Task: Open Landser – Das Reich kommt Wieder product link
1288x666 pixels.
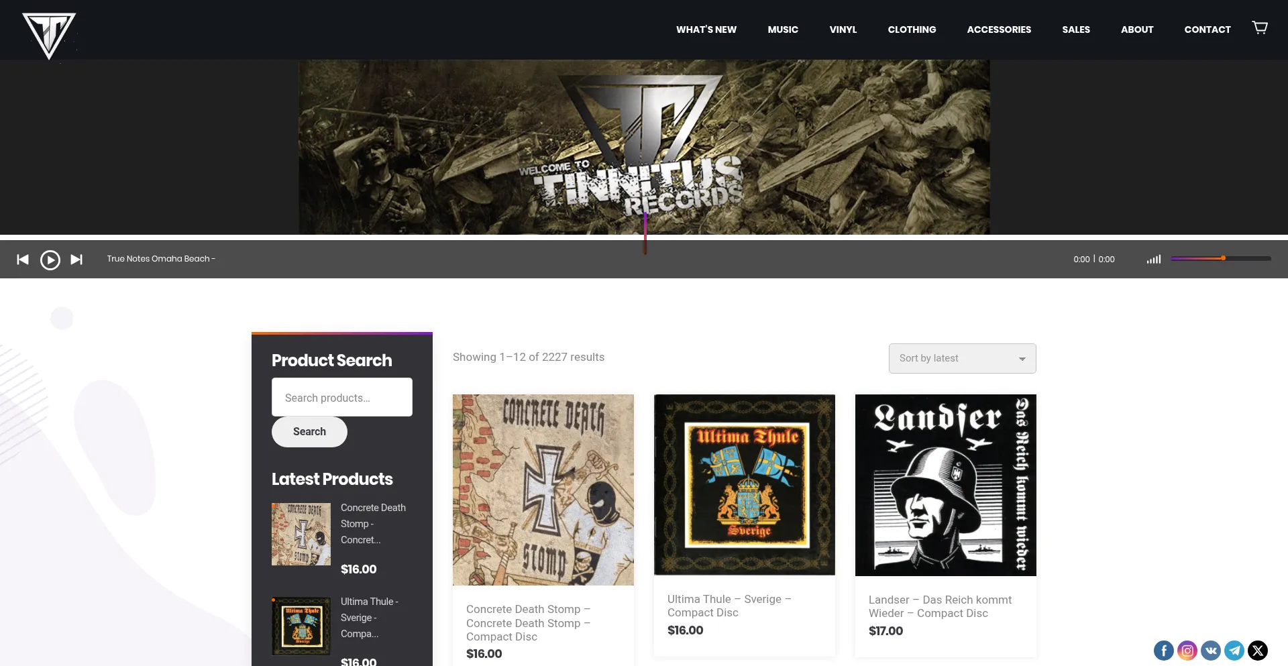Action: click(x=940, y=606)
